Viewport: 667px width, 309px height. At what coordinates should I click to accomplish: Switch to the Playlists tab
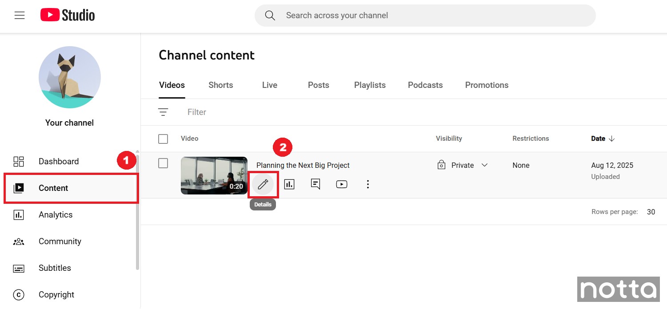point(370,85)
